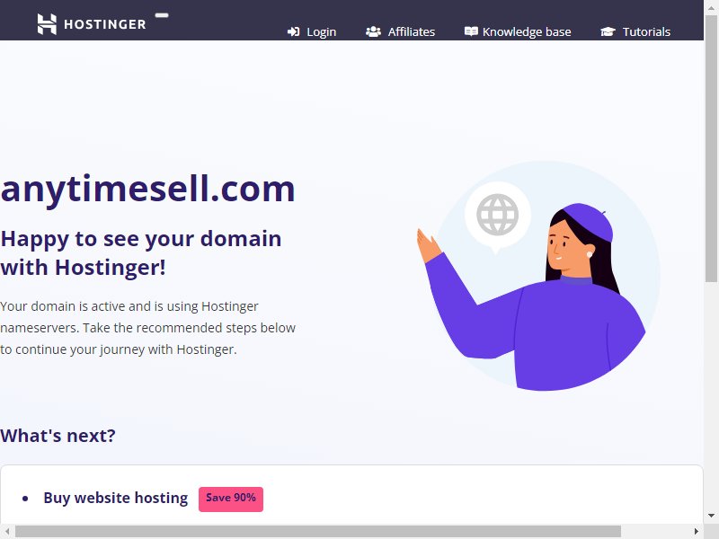Click the grey globe icon in speech bubble
The image size is (719, 539).
click(498, 215)
